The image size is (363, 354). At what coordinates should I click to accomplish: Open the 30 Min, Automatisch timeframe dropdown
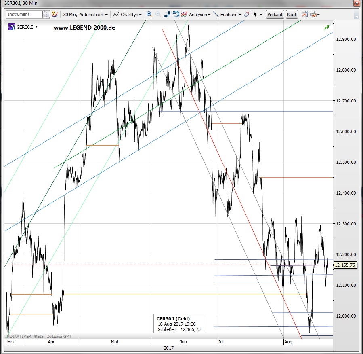[x=86, y=15]
